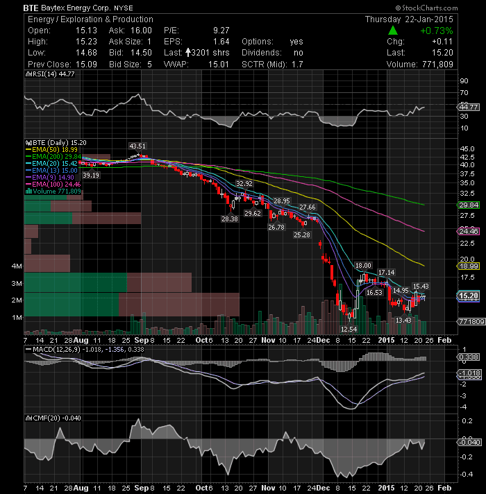The height and width of the screenshot is (494, 486).
Task: Click the 15.43 price annotation
Action: pyautogui.click(x=421, y=286)
